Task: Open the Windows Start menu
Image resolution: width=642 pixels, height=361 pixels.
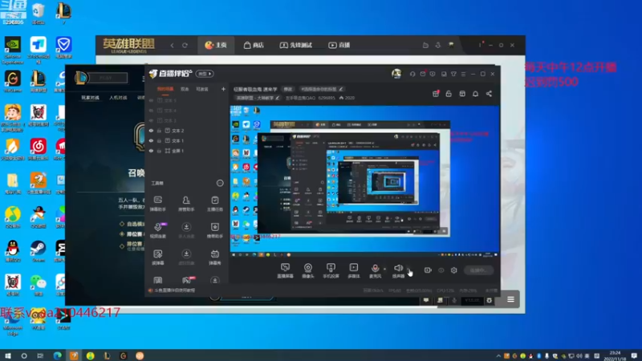Action: [7, 355]
